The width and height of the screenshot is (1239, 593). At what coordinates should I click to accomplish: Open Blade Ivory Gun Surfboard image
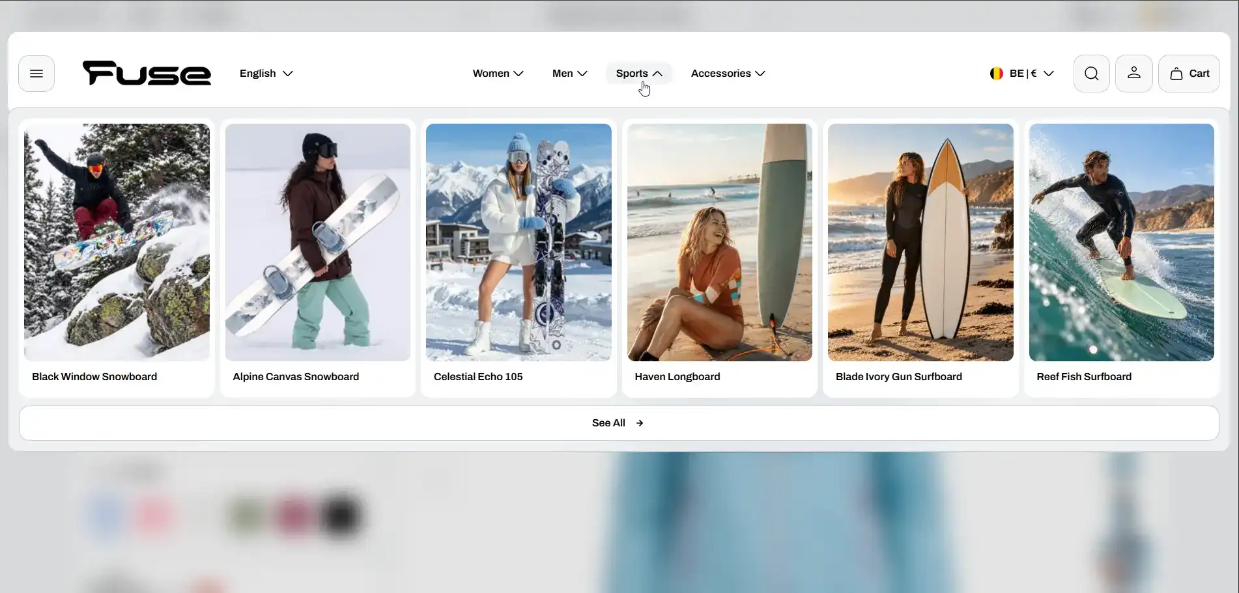920,242
